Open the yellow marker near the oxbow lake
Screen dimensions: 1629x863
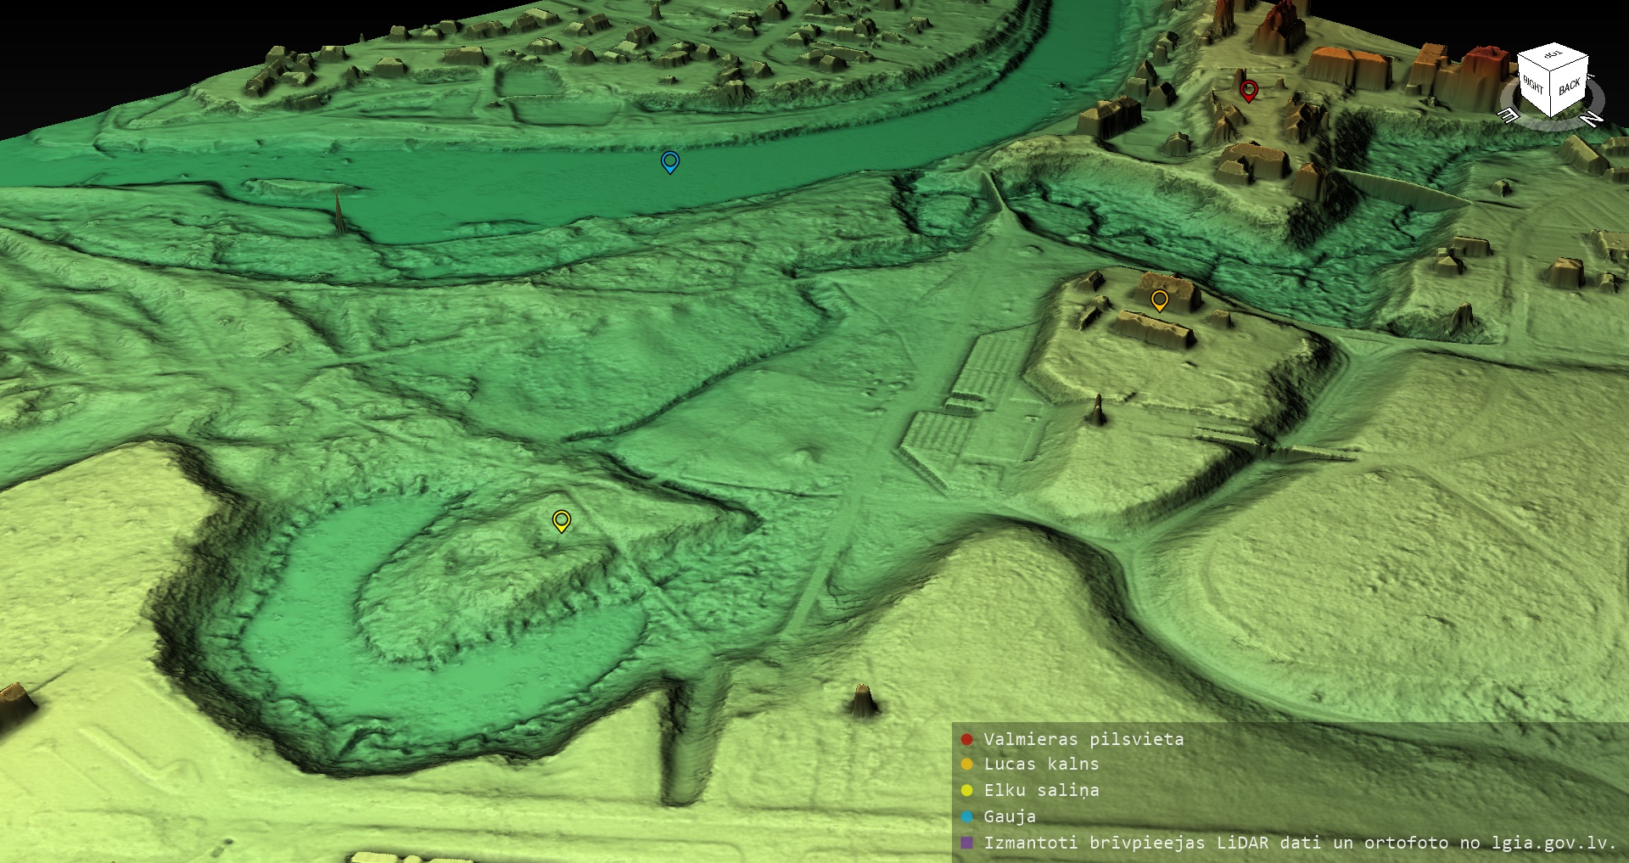(561, 520)
